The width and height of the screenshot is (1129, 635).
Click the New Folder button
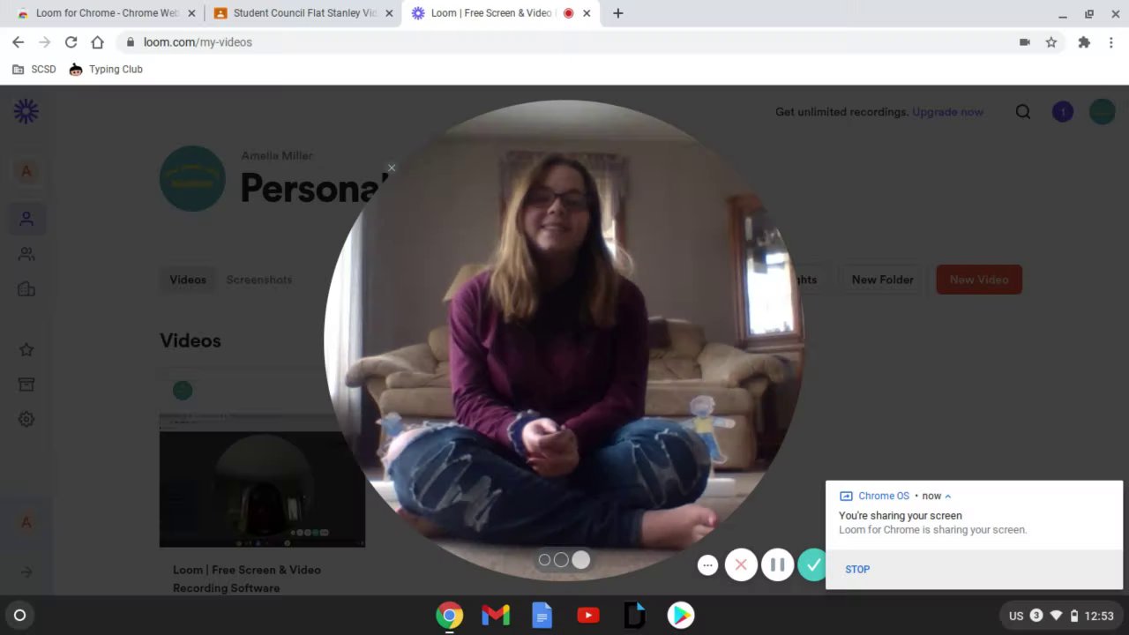click(x=882, y=280)
